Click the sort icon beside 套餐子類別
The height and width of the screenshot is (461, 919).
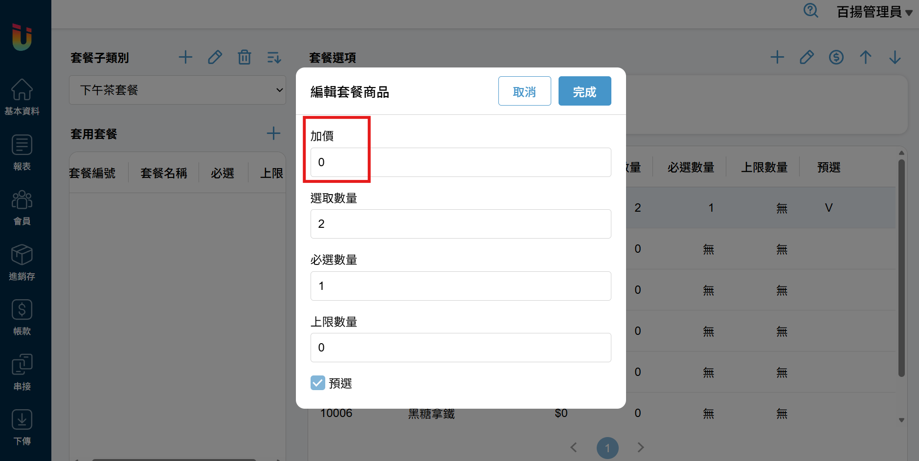pos(274,57)
